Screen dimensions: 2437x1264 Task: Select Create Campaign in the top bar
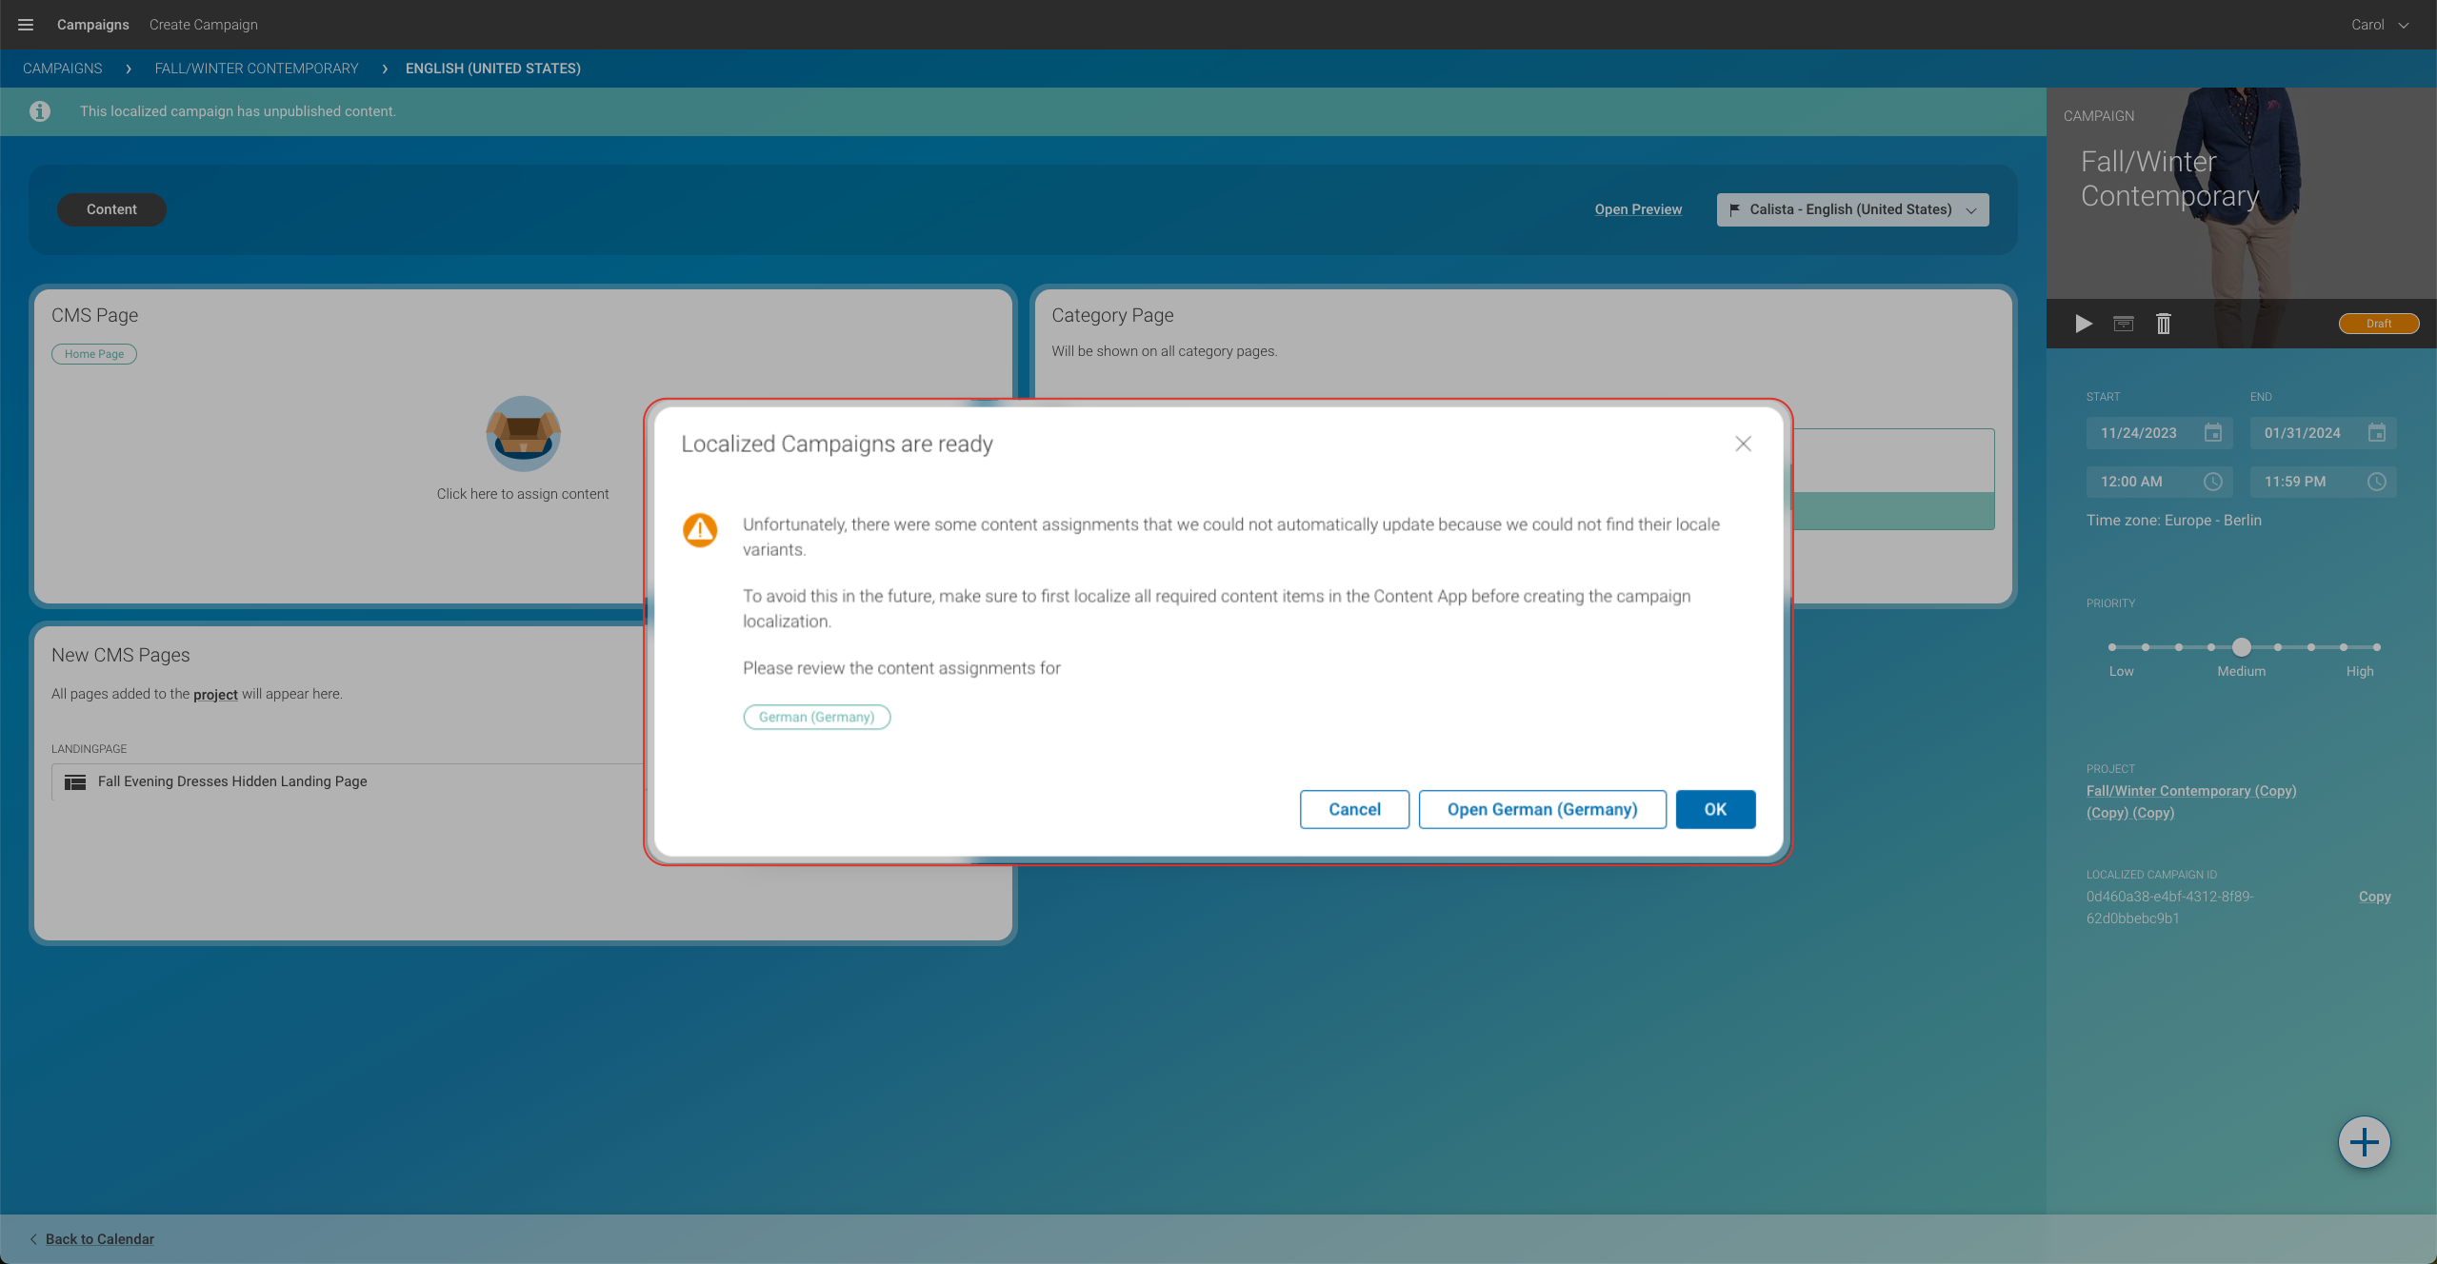[x=202, y=24]
